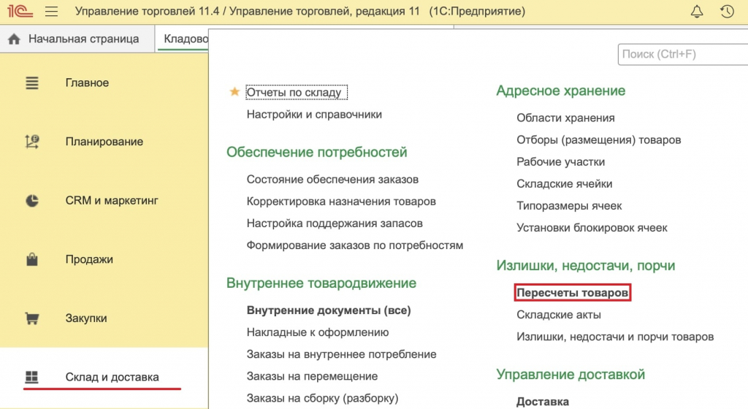Screen dimensions: 748x409
Task: Open Настройки и справочники
Action: 314,115
